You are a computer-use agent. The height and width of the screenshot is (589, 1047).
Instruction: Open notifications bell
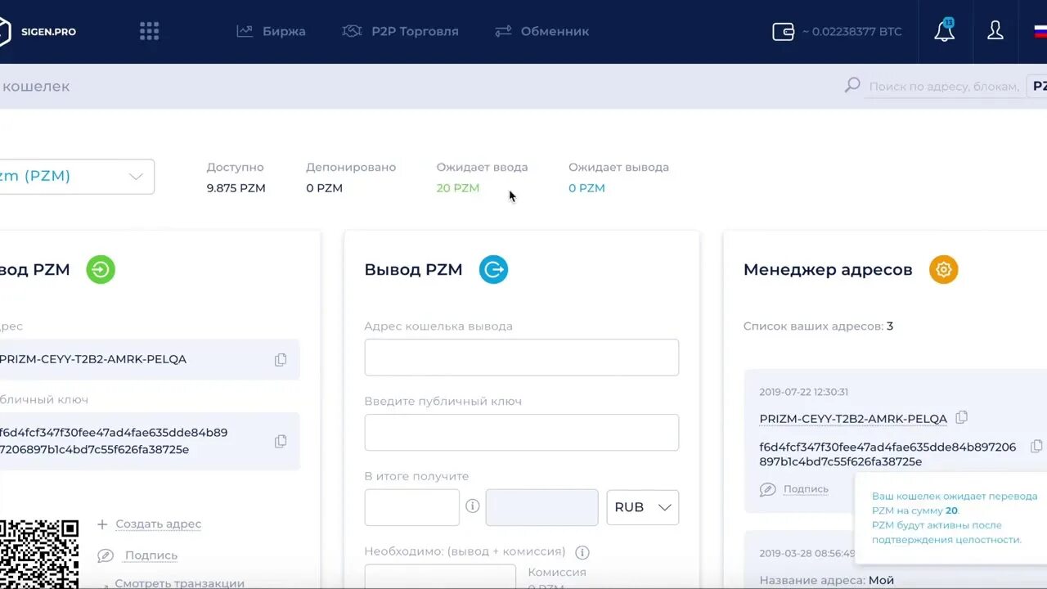point(944,31)
